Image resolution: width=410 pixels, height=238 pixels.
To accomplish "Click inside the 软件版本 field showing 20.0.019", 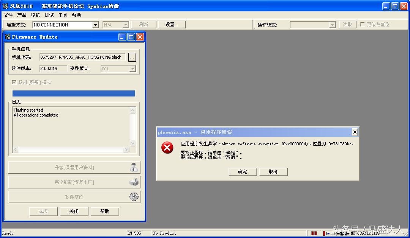I will pos(52,68).
